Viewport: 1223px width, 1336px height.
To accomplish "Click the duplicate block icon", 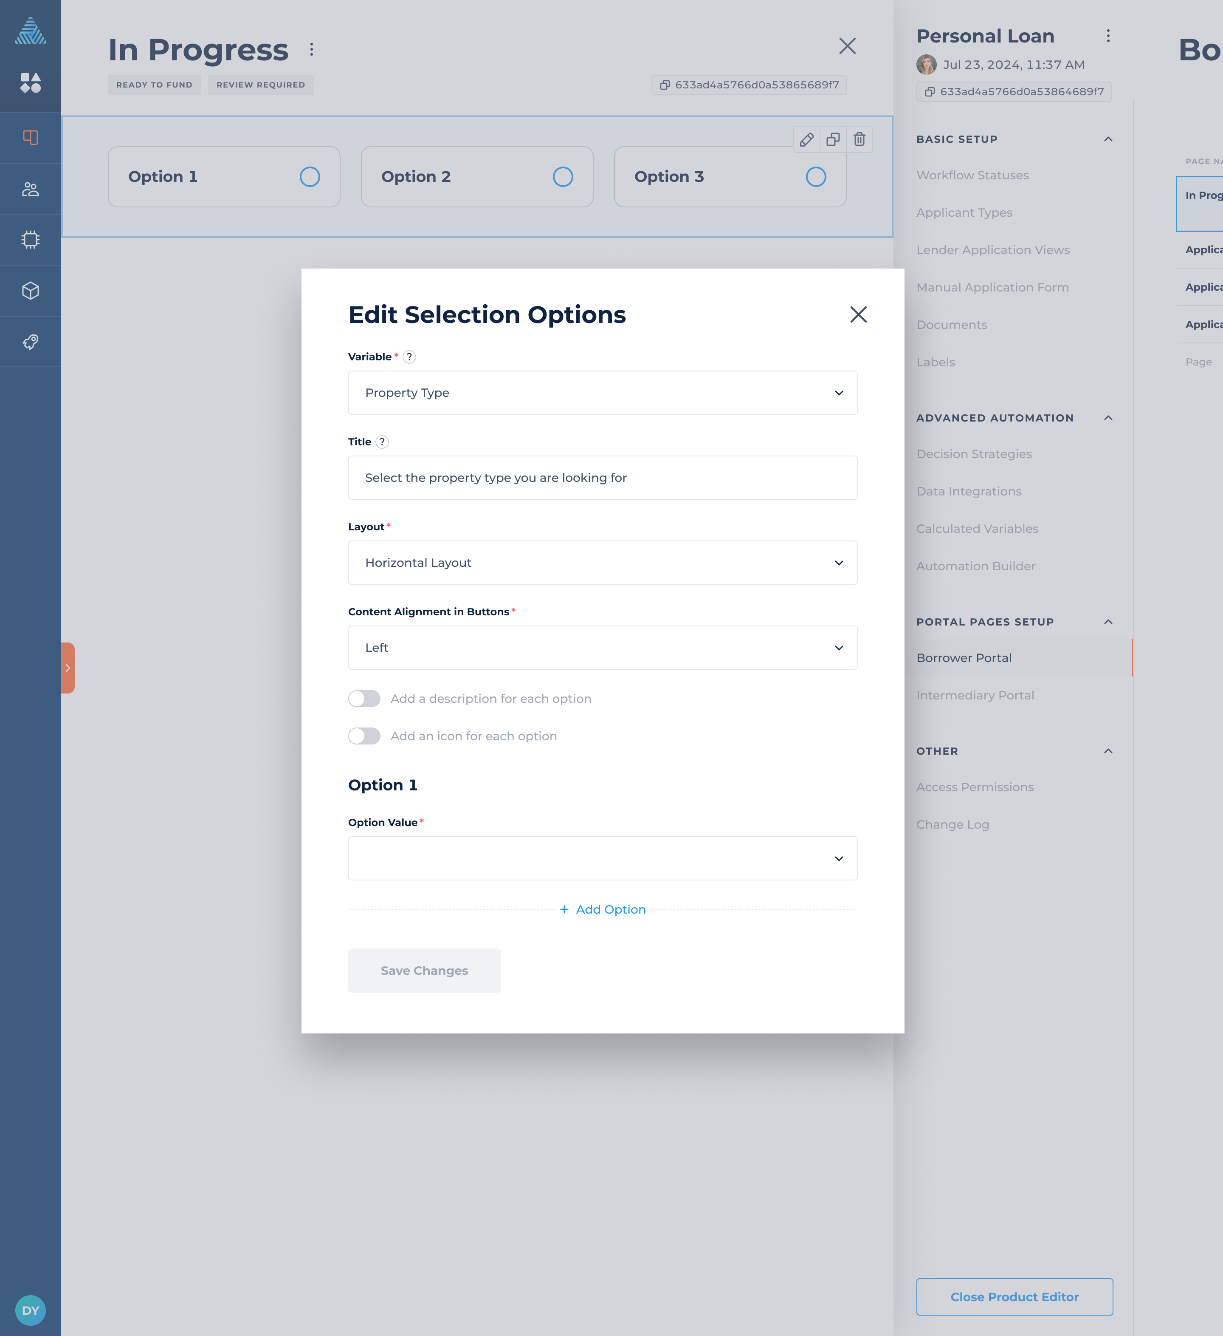I will pos(833,139).
